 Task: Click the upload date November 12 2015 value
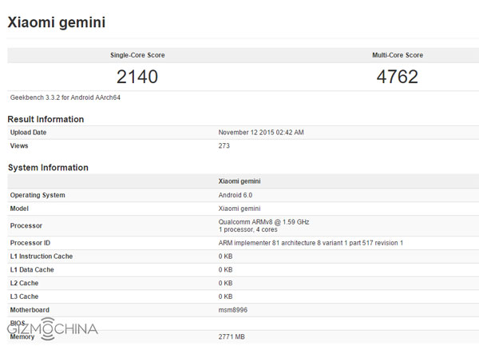click(261, 132)
